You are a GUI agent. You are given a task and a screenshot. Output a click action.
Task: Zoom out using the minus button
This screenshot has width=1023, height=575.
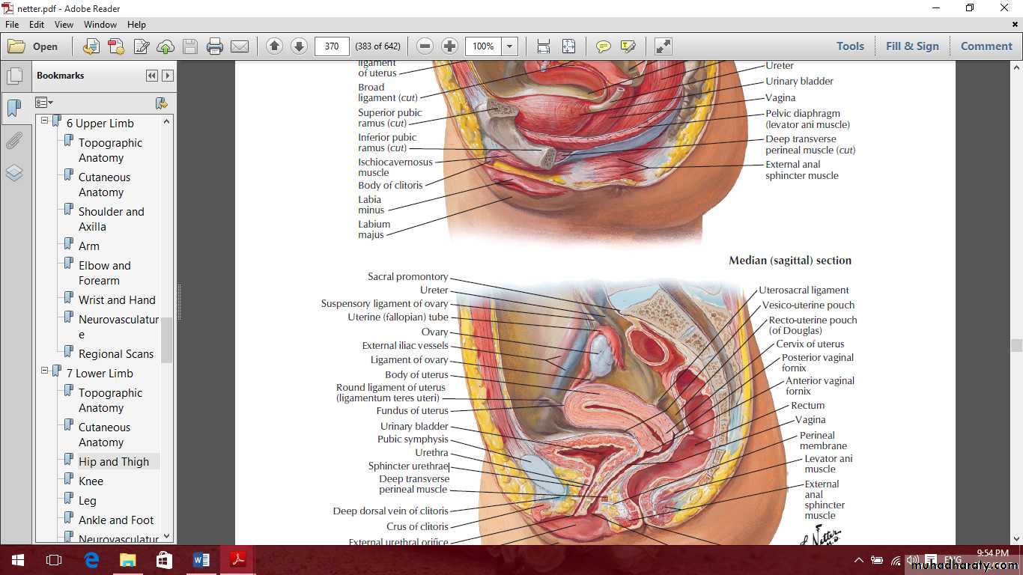[425, 46]
